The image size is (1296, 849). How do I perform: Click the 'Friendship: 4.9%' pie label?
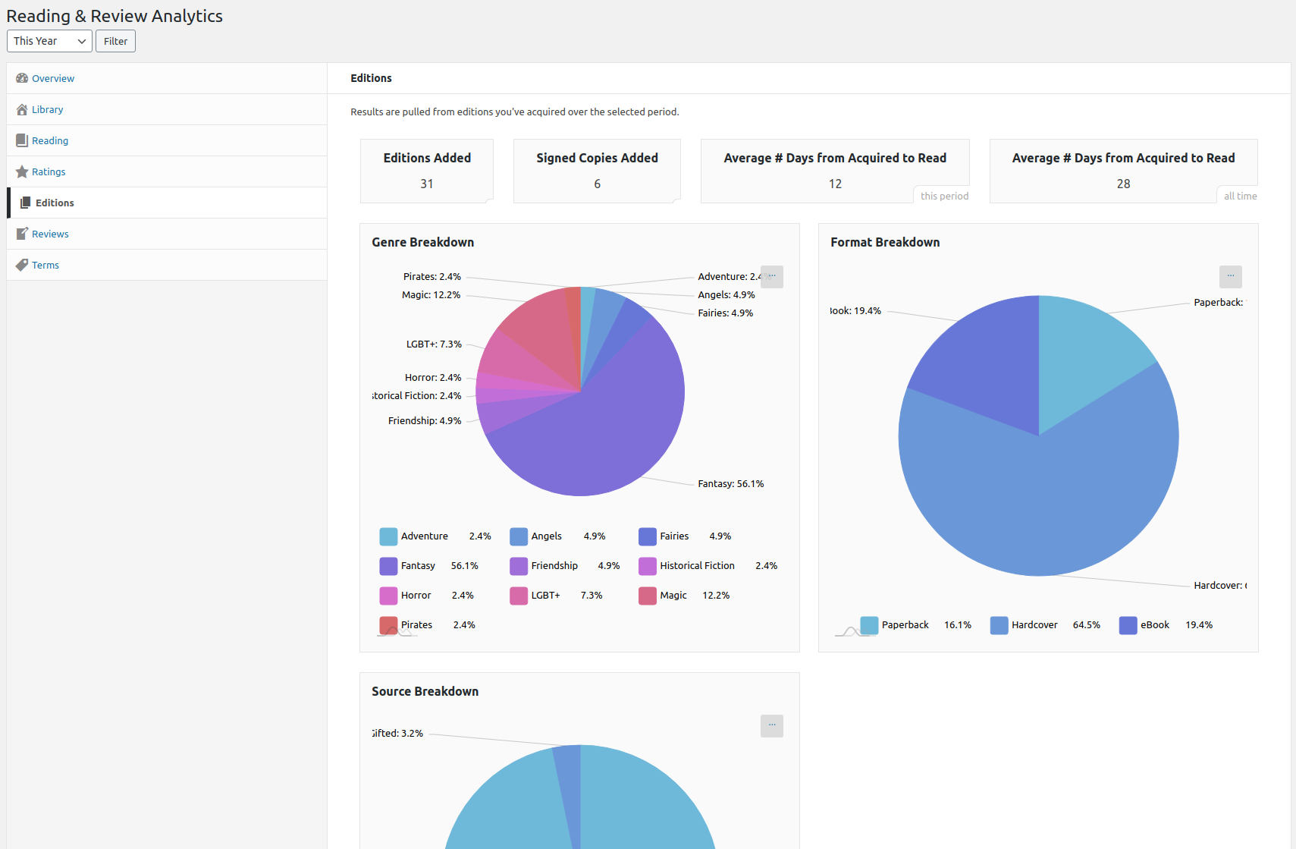click(425, 421)
